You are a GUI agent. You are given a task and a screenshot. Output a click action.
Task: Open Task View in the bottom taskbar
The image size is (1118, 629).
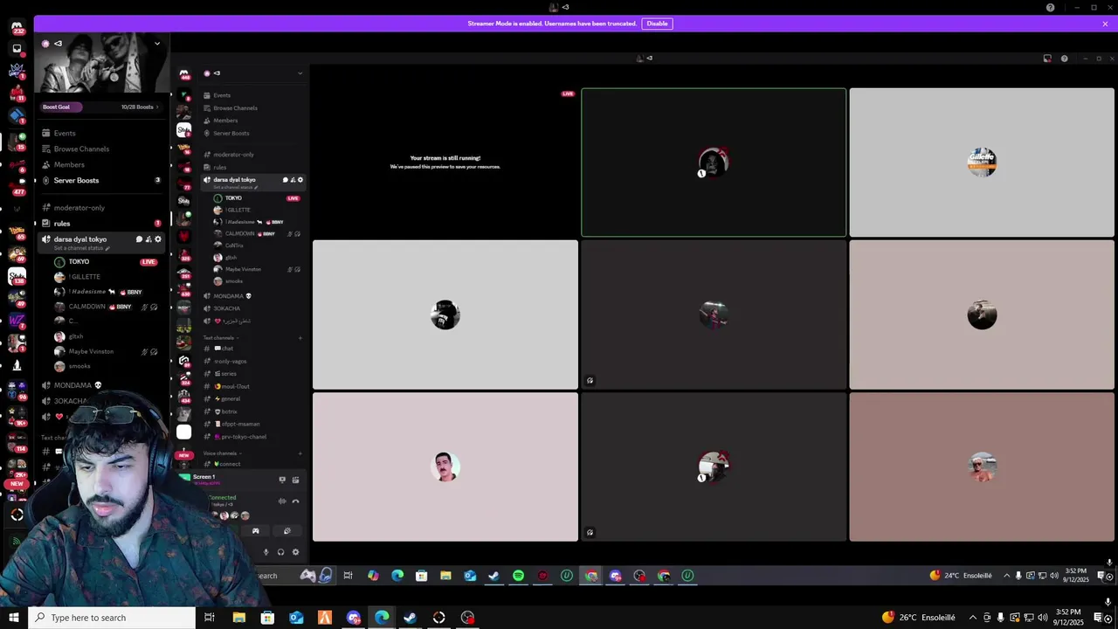pyautogui.click(x=210, y=618)
